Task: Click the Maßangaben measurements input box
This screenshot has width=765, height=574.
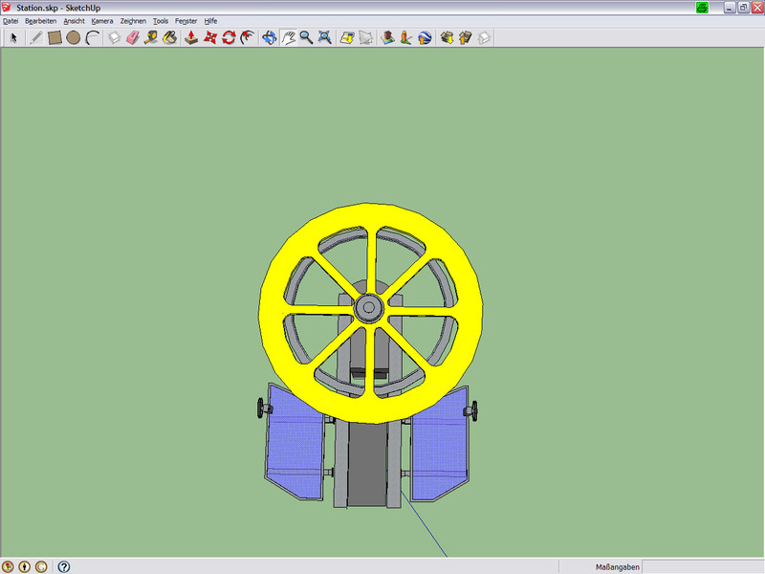Action: coord(703,567)
